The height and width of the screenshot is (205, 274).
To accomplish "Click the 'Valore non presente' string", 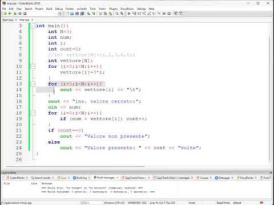I will coord(116,136).
